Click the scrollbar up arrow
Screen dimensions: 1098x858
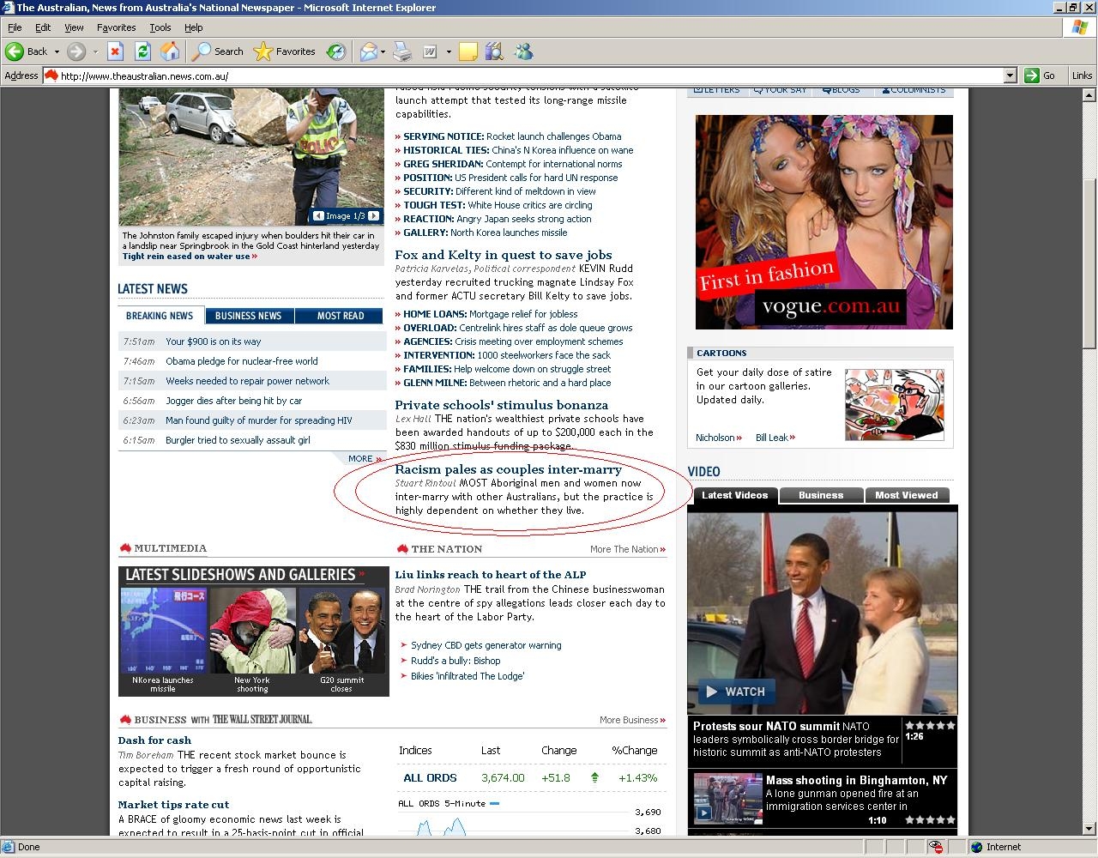(x=1089, y=95)
